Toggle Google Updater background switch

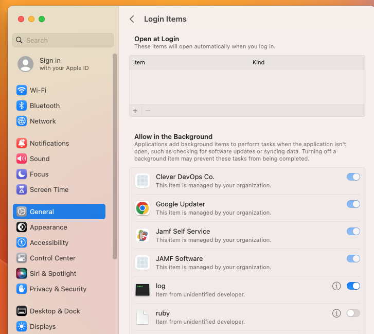pyautogui.click(x=353, y=204)
